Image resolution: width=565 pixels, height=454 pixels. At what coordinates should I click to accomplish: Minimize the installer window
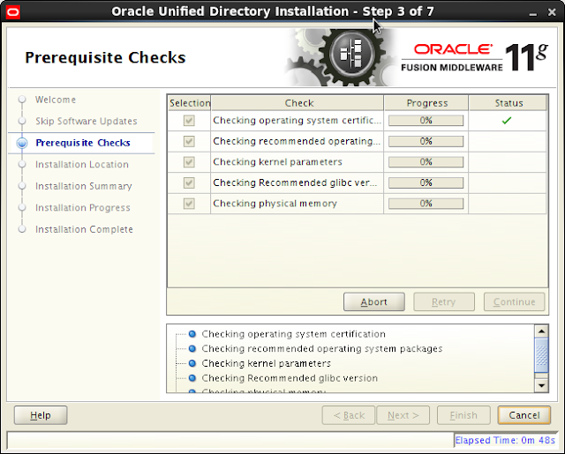click(533, 13)
